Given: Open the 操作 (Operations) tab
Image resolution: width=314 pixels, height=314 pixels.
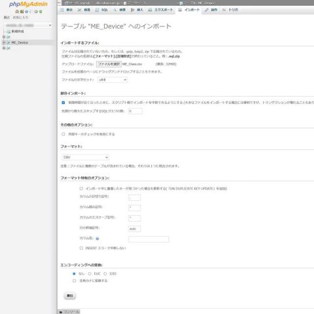Looking at the screenshot, I should point(211,10).
